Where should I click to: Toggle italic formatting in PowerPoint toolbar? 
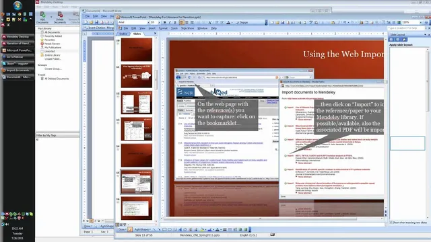click(x=170, y=22)
